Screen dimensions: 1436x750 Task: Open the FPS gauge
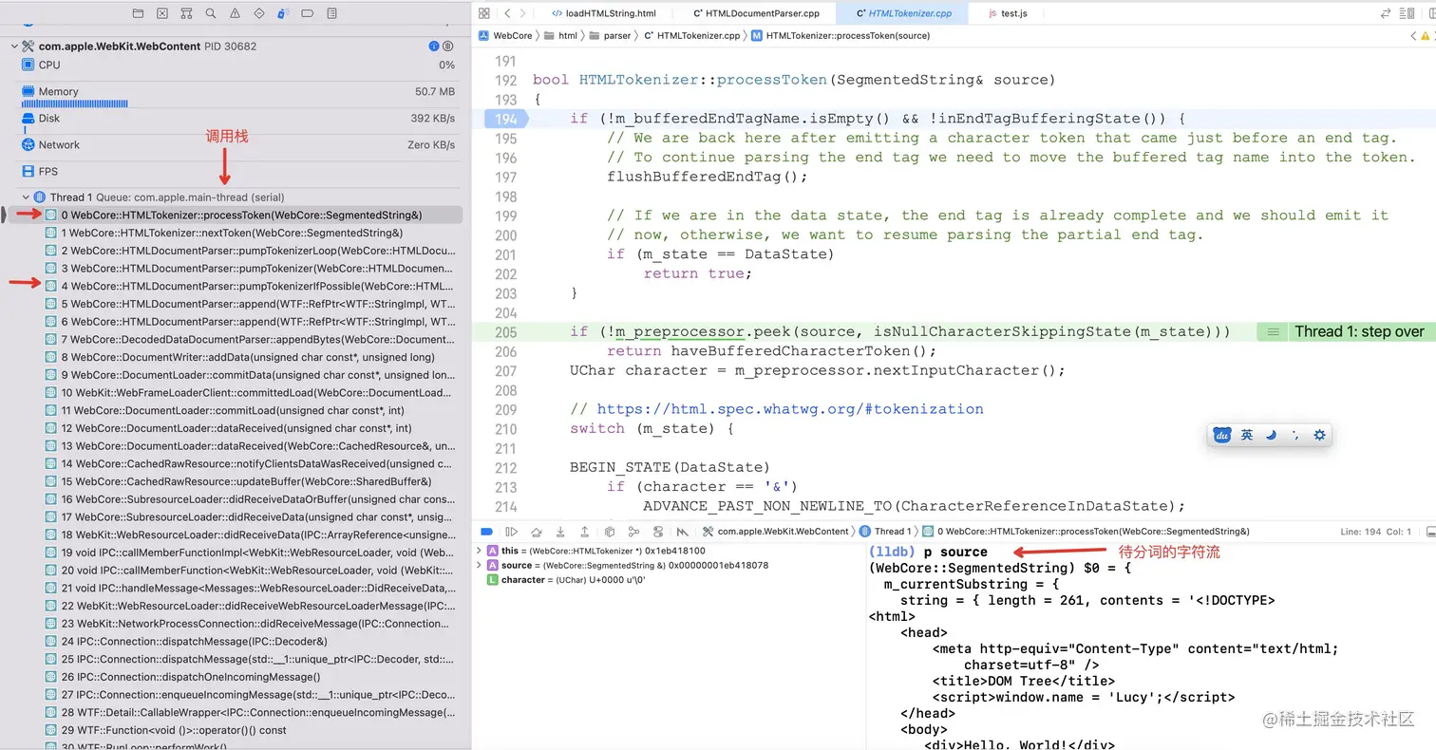click(x=237, y=172)
